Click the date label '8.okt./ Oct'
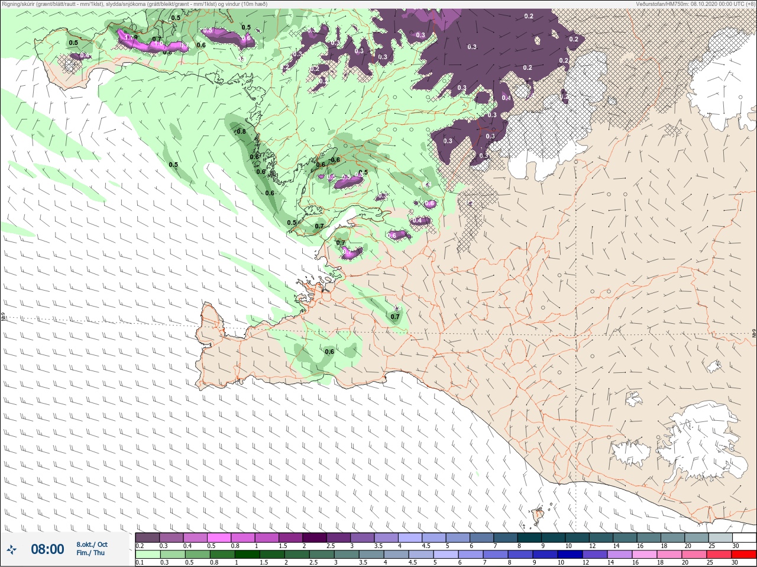 [92, 545]
